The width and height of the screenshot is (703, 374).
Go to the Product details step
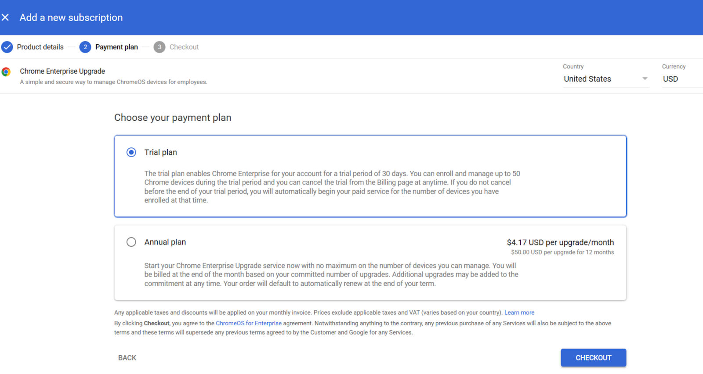[40, 47]
